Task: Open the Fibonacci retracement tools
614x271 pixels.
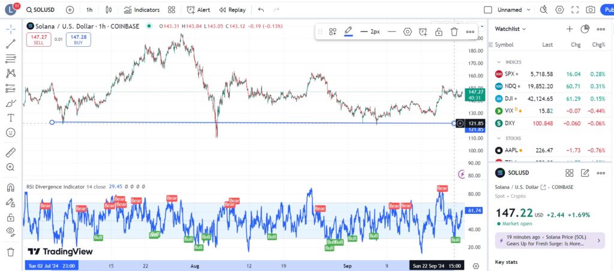Action: [11, 59]
